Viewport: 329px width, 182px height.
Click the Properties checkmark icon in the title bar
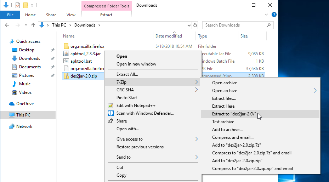(17, 5)
